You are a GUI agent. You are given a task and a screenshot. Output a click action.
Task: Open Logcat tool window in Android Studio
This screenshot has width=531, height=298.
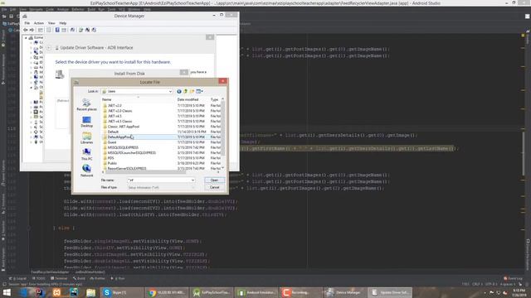[x=18, y=278]
